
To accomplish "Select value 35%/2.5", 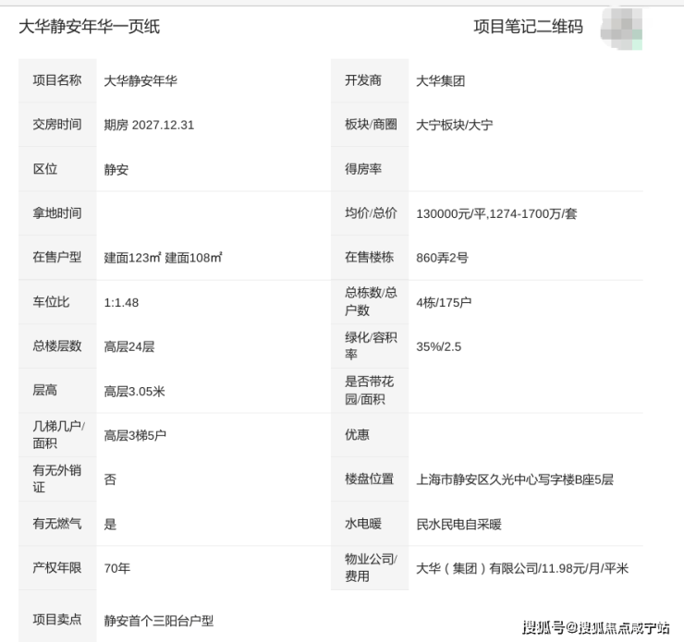I will (x=438, y=346).
